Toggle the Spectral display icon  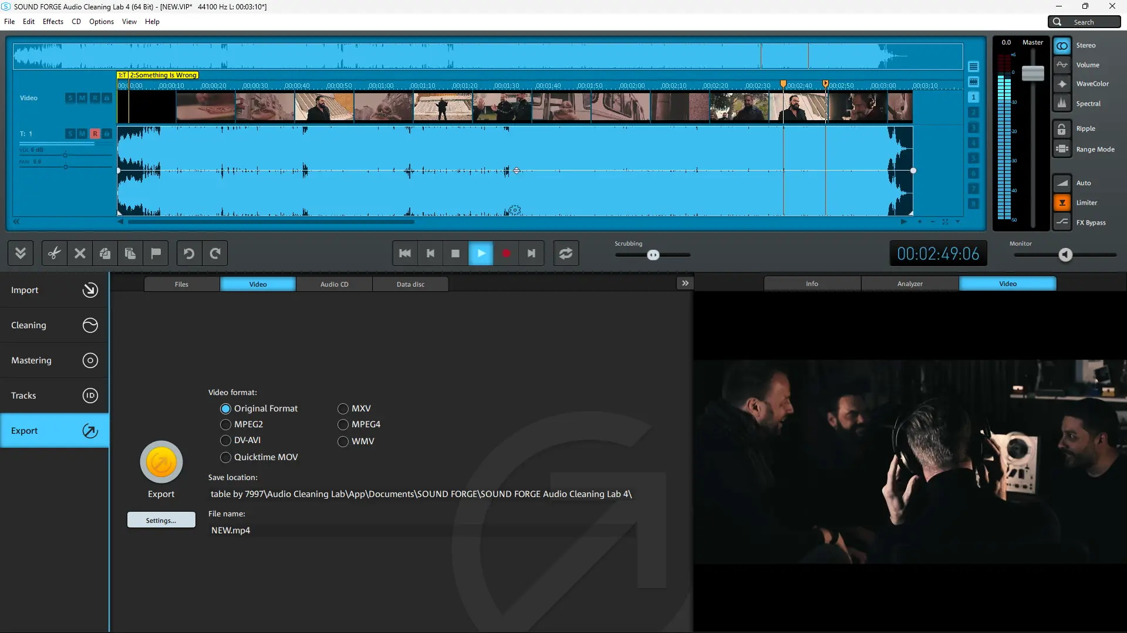pos(1062,104)
